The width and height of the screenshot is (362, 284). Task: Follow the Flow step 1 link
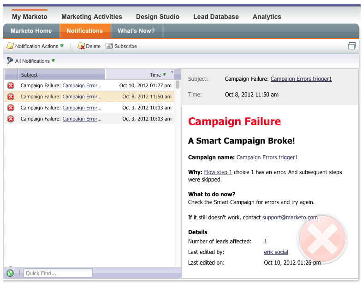click(x=218, y=172)
